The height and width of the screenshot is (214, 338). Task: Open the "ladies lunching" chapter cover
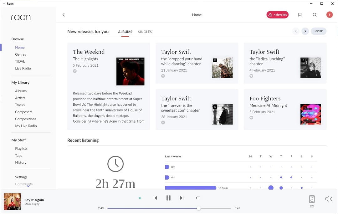pos(311,68)
